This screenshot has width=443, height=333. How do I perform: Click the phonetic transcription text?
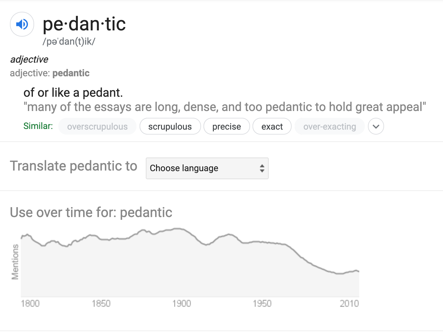(x=69, y=42)
